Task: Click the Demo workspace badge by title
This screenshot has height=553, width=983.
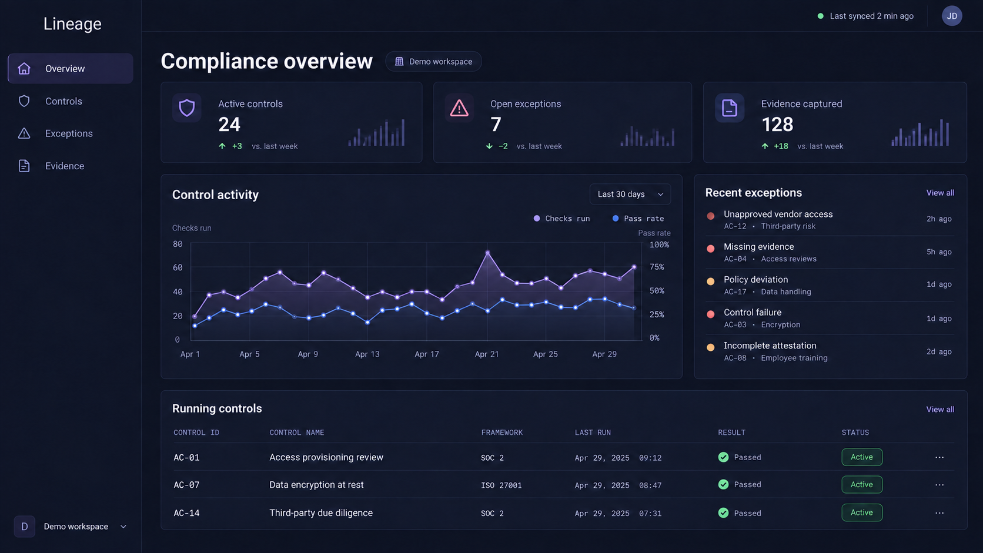Action: point(434,61)
